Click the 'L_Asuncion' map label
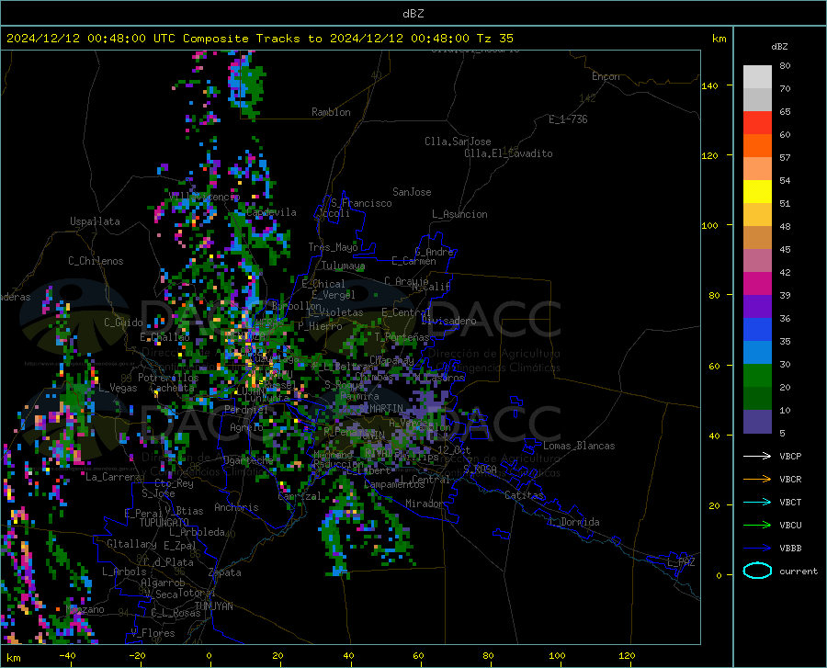Viewport: 827px width, 668px height. tap(459, 214)
